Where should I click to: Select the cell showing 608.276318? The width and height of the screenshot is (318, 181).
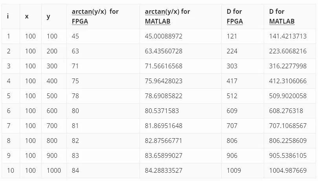pyautogui.click(x=286, y=111)
